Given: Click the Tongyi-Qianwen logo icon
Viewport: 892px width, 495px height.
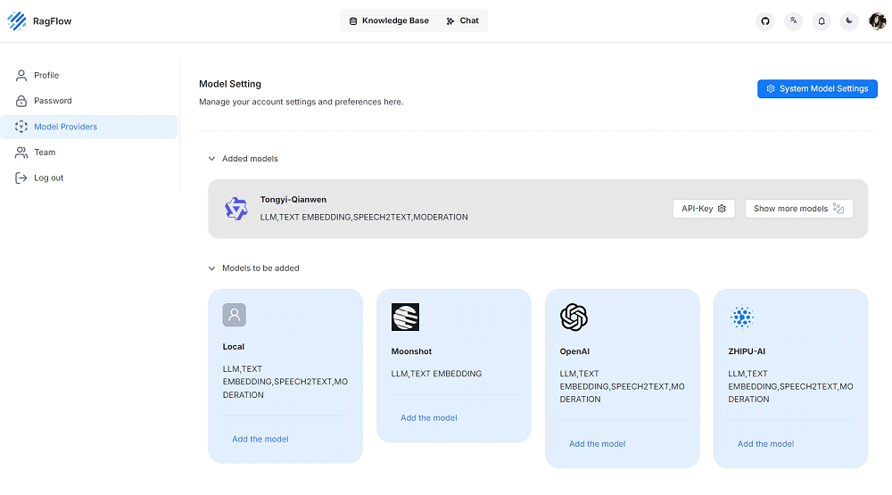Looking at the screenshot, I should (236, 209).
